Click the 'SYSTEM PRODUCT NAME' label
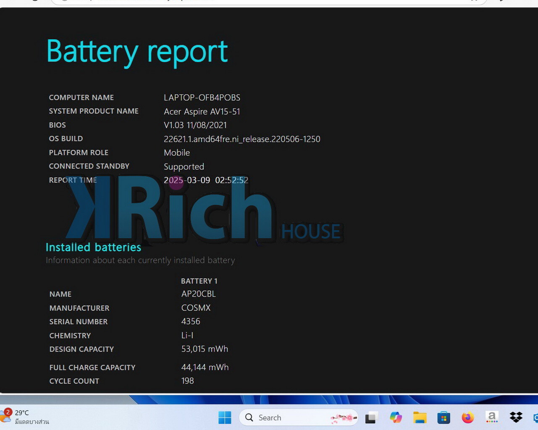 pyautogui.click(x=94, y=111)
